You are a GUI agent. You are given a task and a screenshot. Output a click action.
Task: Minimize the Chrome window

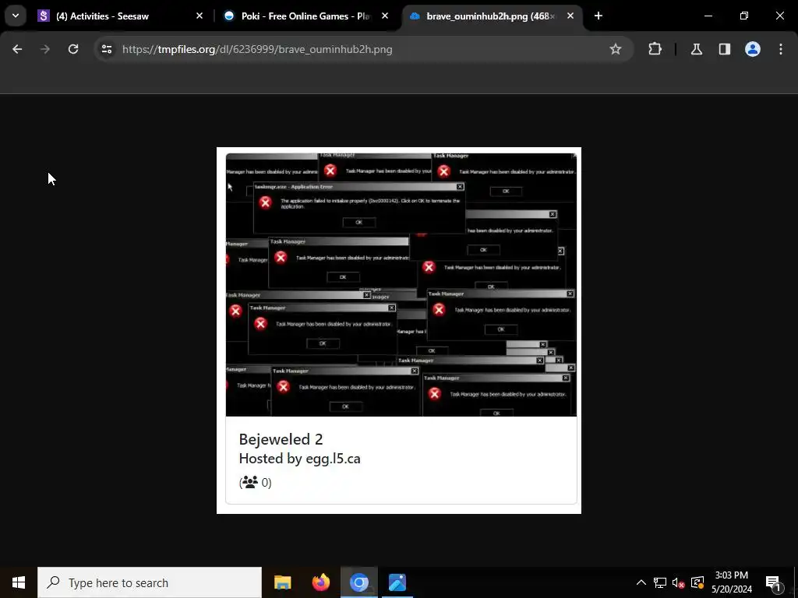708,16
